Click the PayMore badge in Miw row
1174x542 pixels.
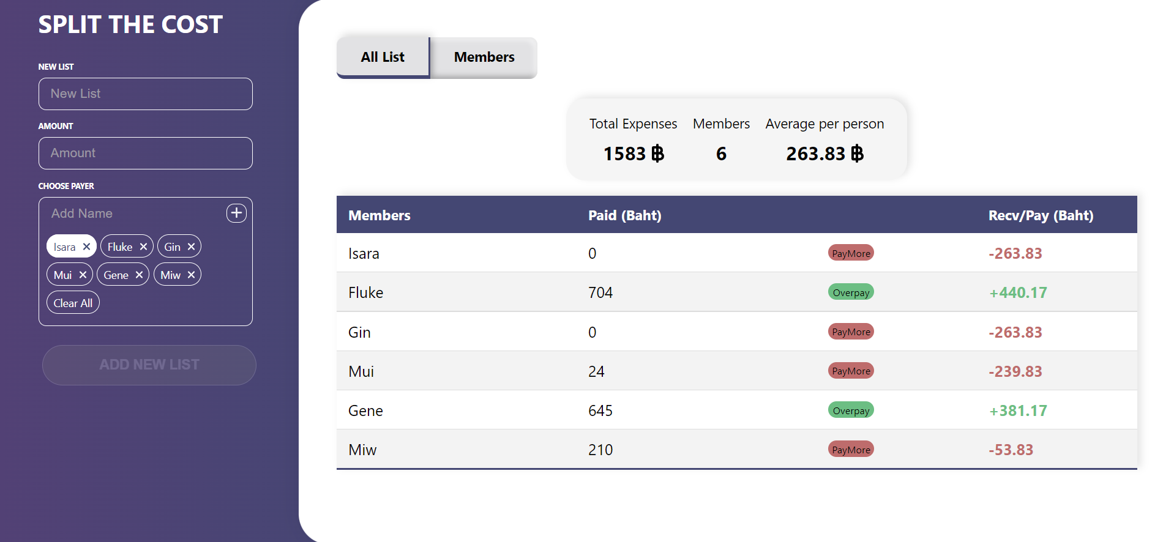851,450
